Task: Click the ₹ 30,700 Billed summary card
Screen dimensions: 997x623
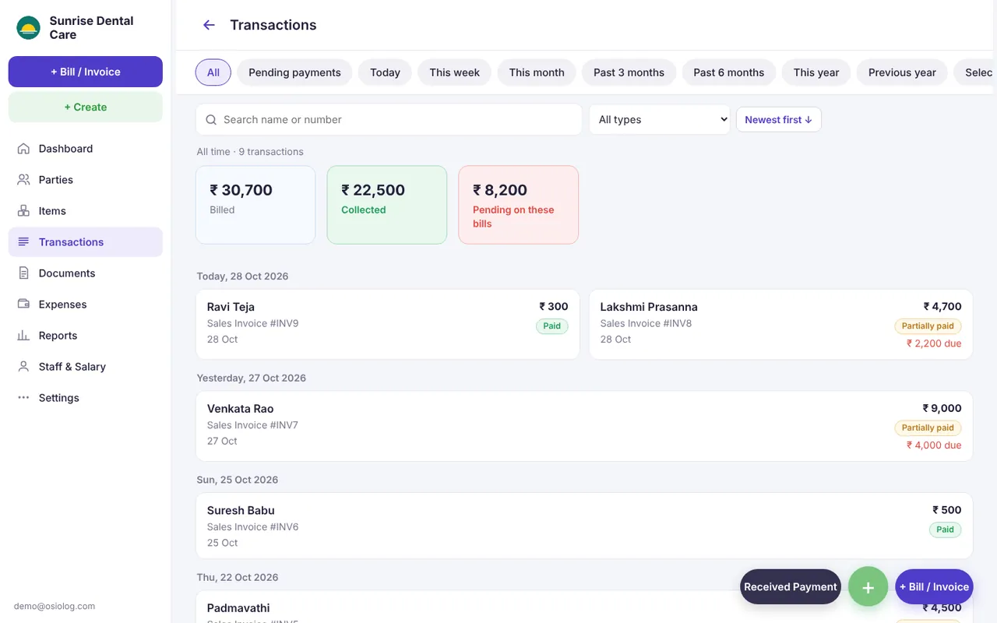Action: pos(255,205)
